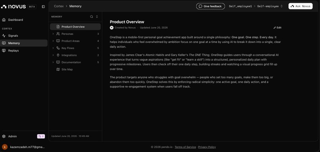
Task: Open Signals pulse icon
Action: click(x=4, y=36)
